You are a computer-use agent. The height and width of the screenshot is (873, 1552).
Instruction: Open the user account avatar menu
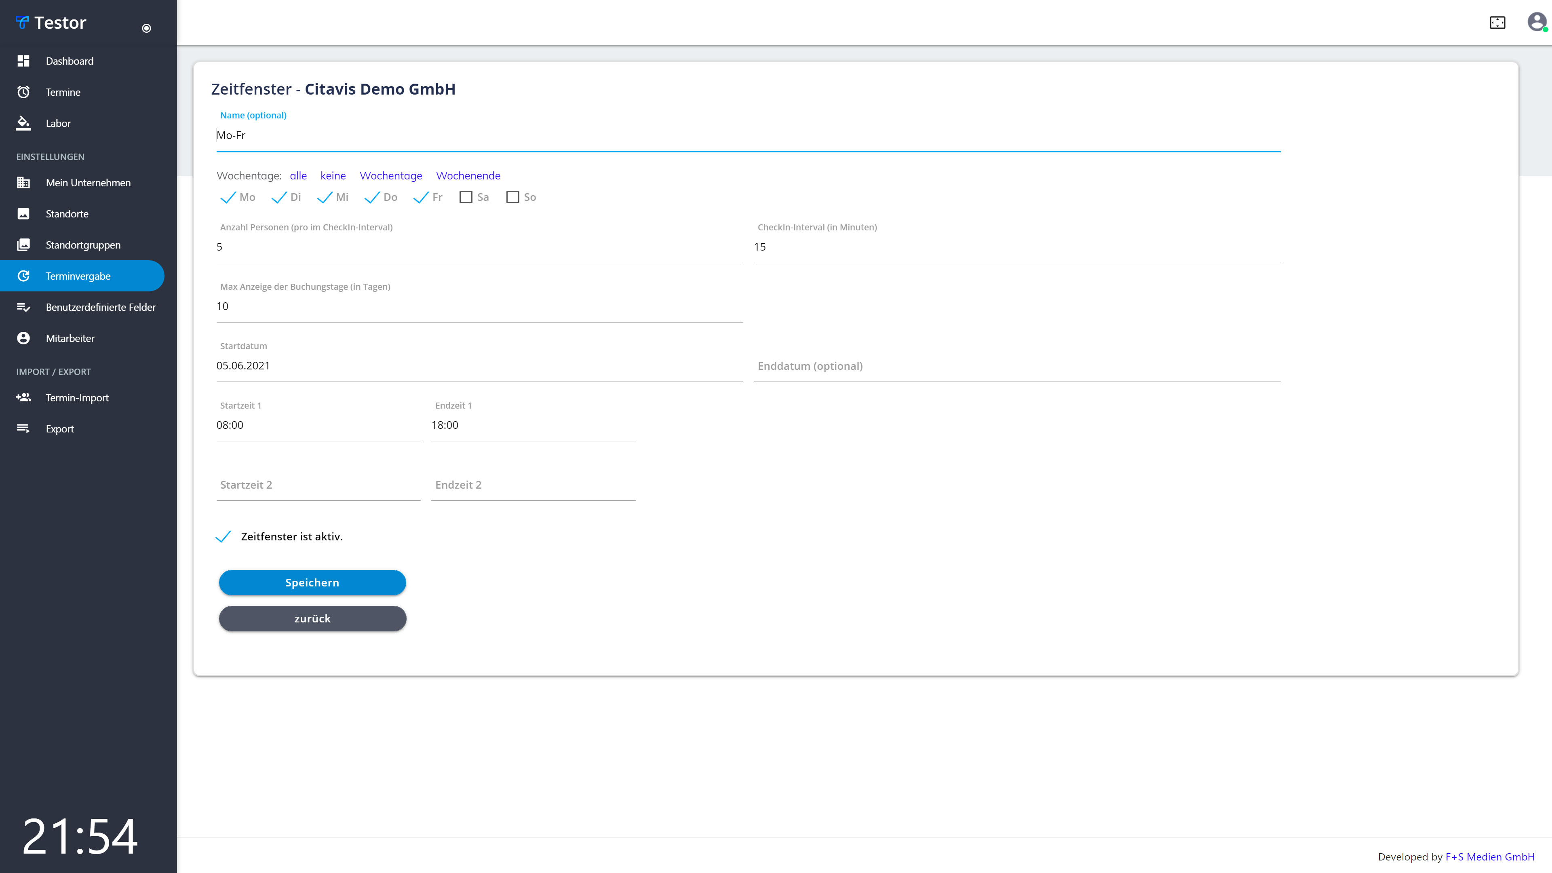[x=1537, y=22]
